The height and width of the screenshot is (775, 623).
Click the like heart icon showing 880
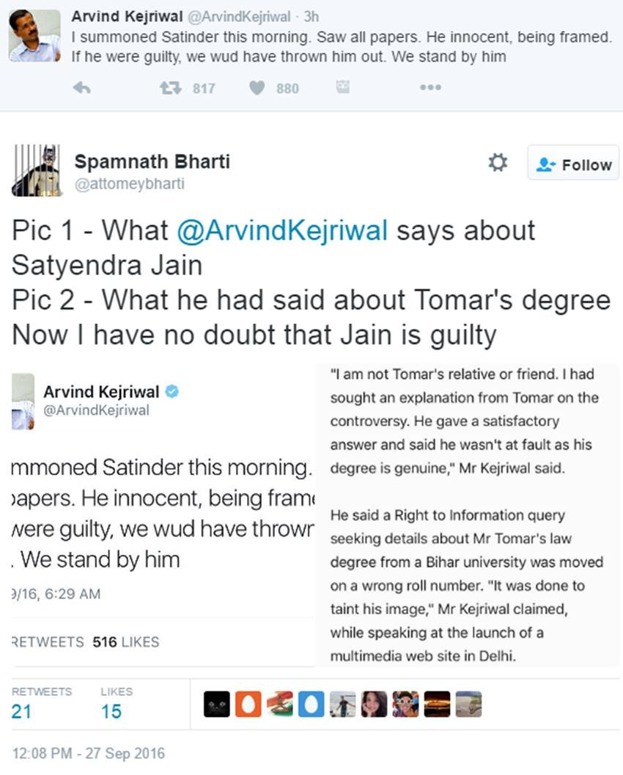257,87
